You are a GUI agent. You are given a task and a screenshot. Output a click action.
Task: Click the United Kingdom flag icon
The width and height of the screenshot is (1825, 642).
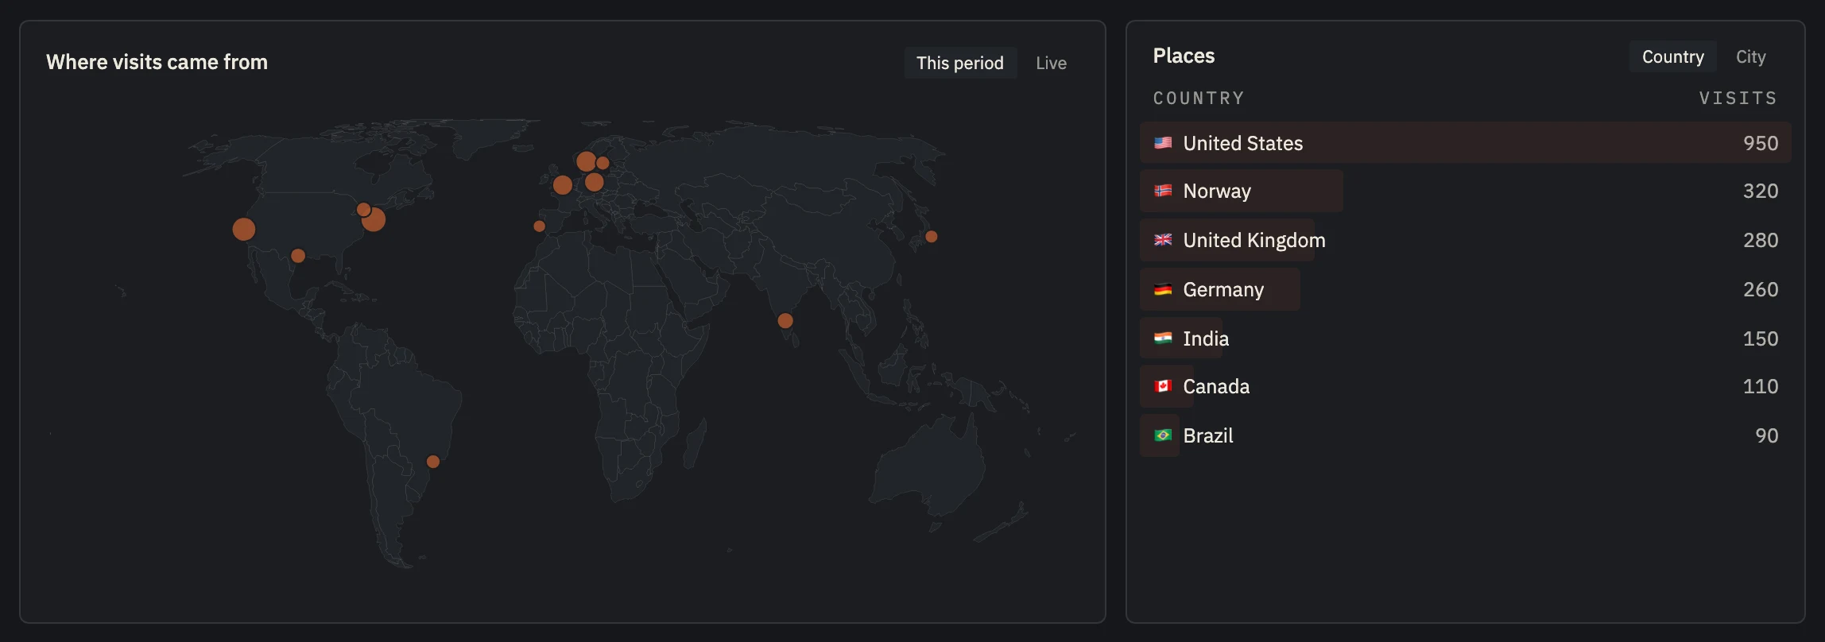(x=1163, y=240)
